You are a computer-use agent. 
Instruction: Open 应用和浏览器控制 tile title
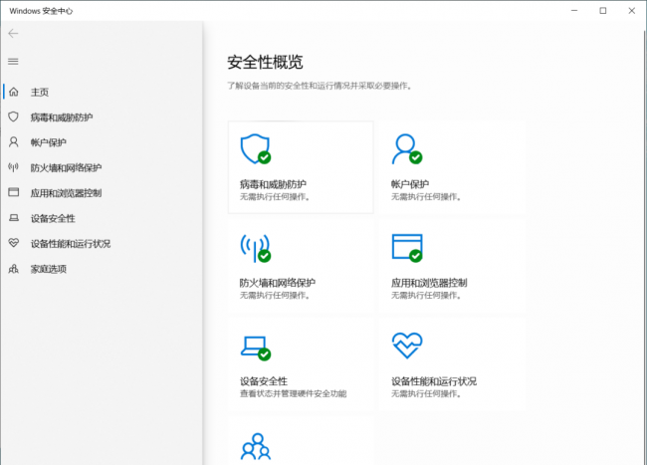[x=429, y=283]
